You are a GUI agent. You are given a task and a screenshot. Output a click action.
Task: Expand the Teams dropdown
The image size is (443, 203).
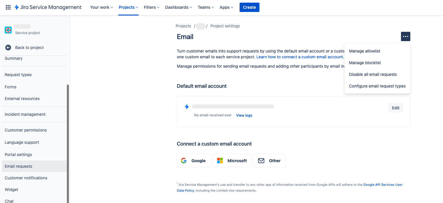[x=206, y=7]
